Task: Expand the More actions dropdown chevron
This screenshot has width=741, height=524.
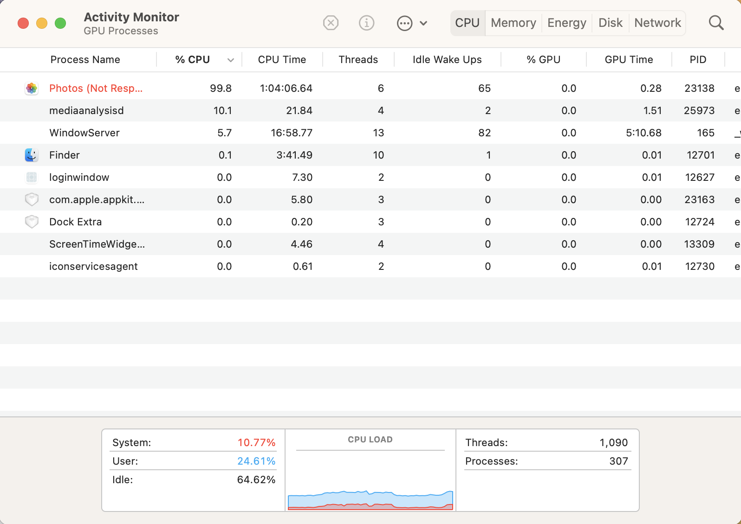Action: 423,23
